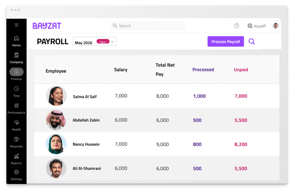Click the payroll search magnifier icon

pos(252,41)
